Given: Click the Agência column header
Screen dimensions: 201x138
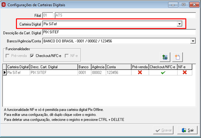Looking at the screenshot, I should pyautogui.click(x=99, y=67).
